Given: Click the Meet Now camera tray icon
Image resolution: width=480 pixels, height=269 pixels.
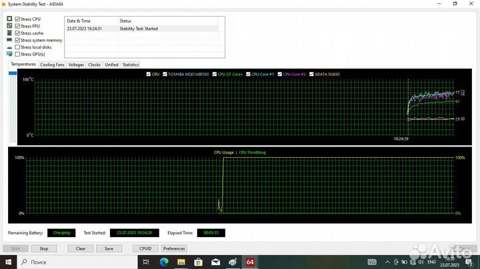Looking at the screenshot, I should 396,262.
